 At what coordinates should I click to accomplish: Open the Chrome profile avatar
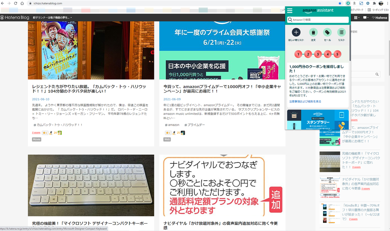[x=381, y=3]
